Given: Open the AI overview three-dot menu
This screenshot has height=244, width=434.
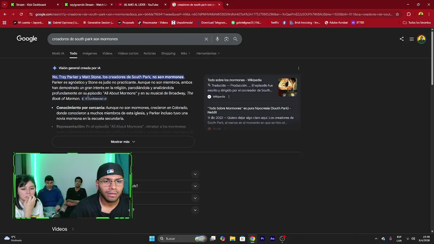Looking at the screenshot, I should [298, 68].
